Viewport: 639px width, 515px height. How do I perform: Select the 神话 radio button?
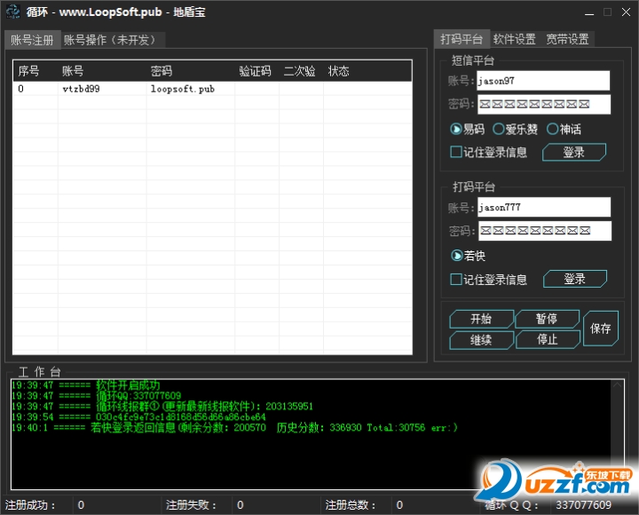pyautogui.click(x=564, y=130)
